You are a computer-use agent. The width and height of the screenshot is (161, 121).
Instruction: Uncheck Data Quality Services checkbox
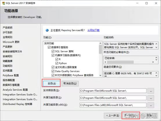53,71
